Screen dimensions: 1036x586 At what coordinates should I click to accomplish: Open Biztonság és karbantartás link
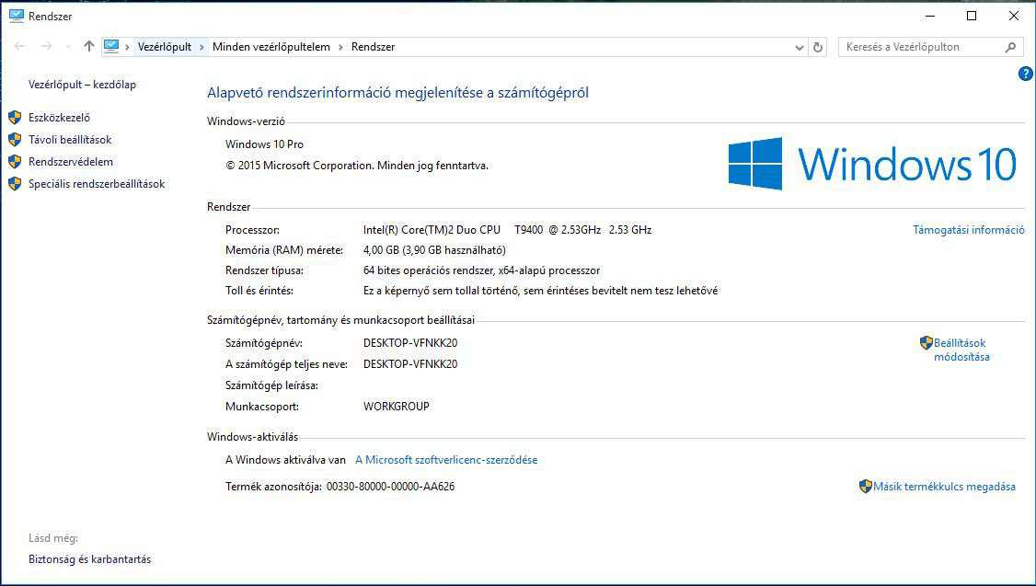[90, 559]
